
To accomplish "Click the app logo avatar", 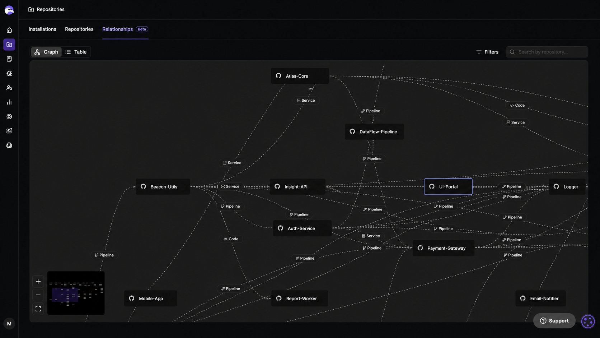I will [9, 10].
